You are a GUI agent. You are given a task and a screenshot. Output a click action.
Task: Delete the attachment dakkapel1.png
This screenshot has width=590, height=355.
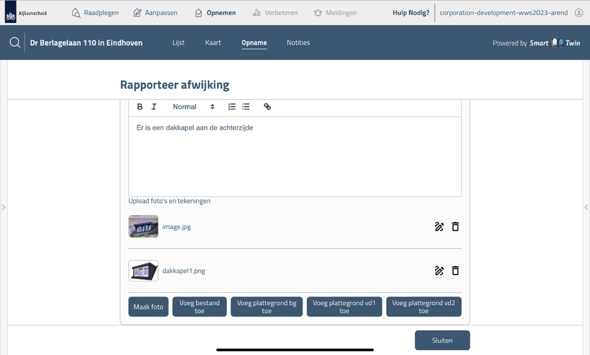click(x=455, y=271)
